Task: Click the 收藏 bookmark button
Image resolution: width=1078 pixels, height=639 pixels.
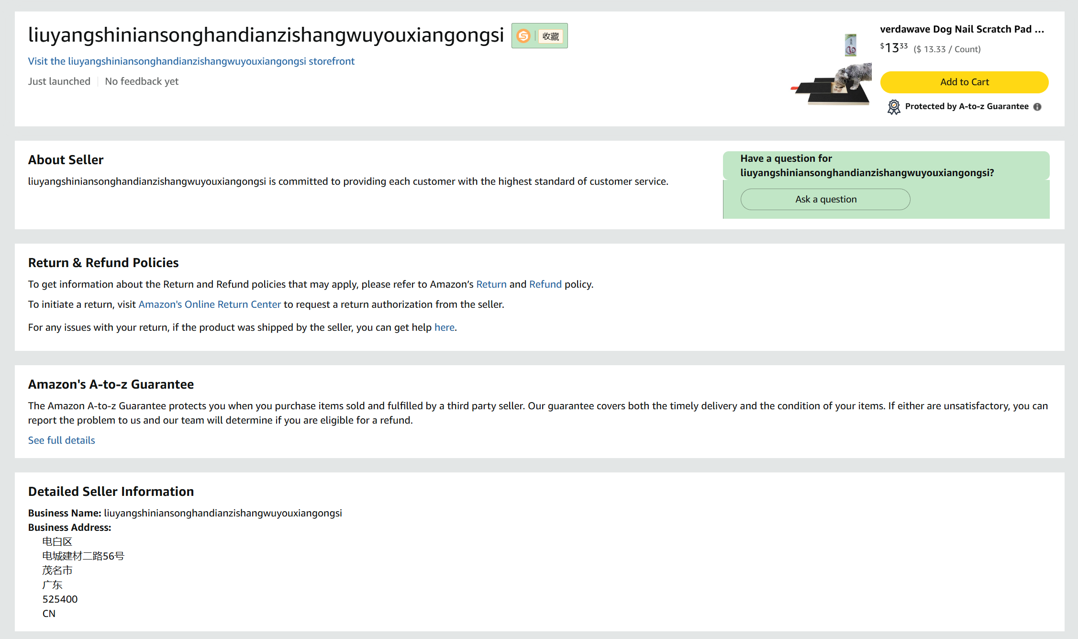Action: point(551,36)
